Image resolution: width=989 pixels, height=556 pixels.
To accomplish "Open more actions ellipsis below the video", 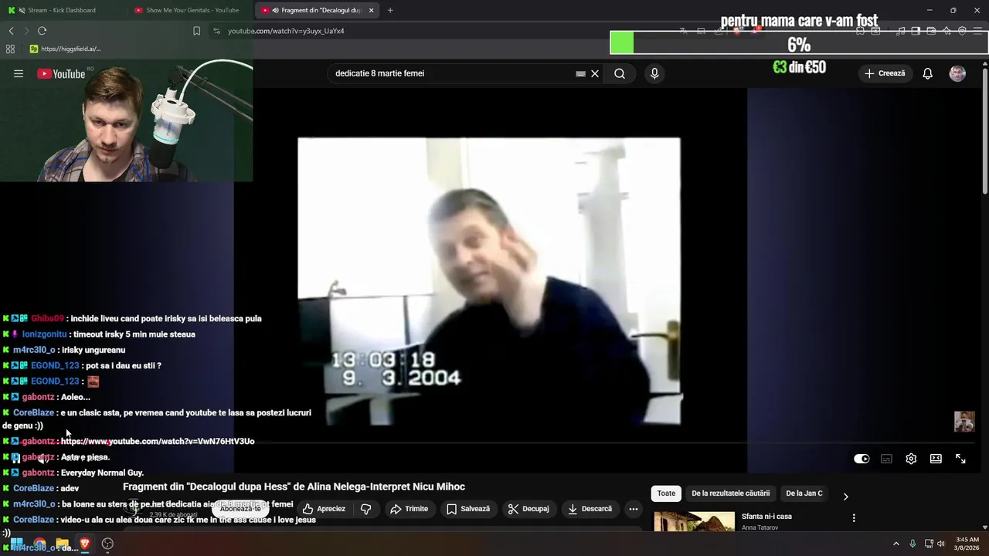I will 634,509.
